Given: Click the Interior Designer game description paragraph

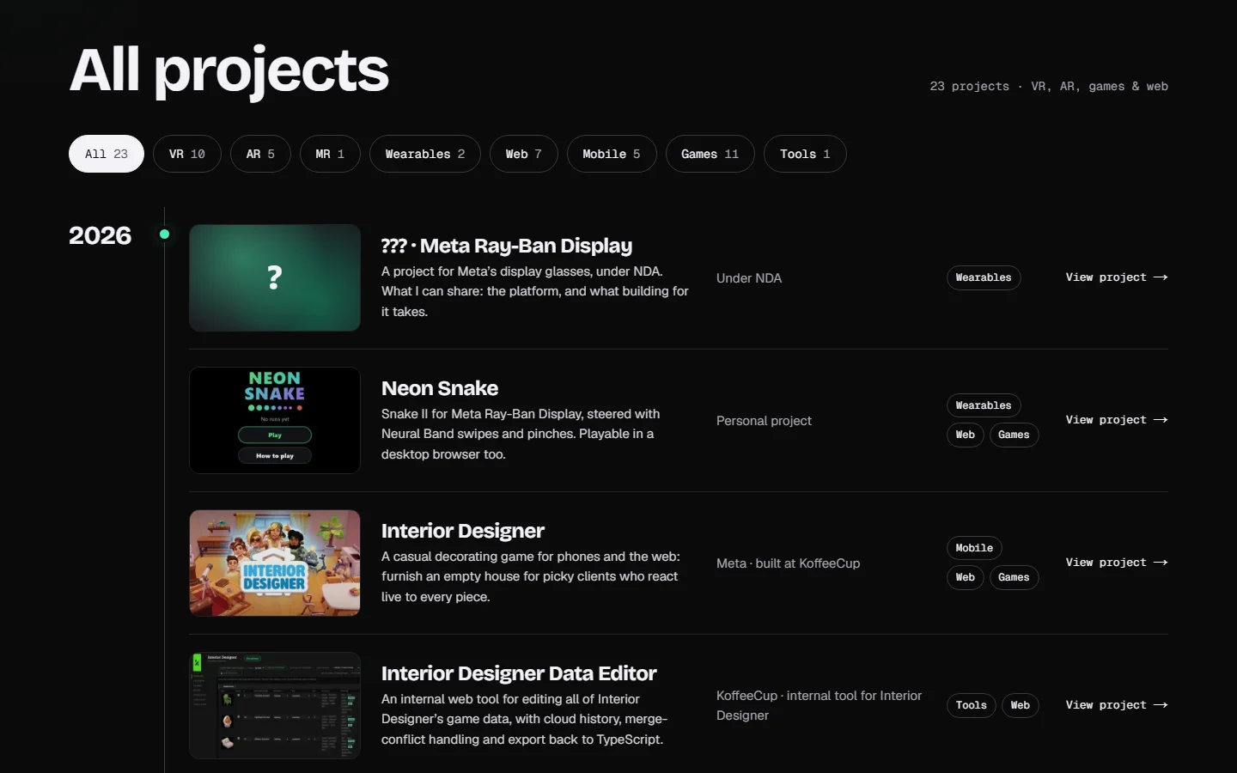Looking at the screenshot, I should pyautogui.click(x=531, y=576).
